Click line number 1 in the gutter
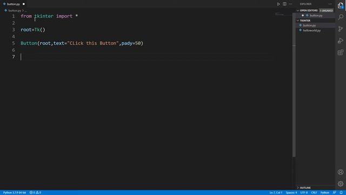The width and height of the screenshot is (346, 195). pyautogui.click(x=13, y=16)
